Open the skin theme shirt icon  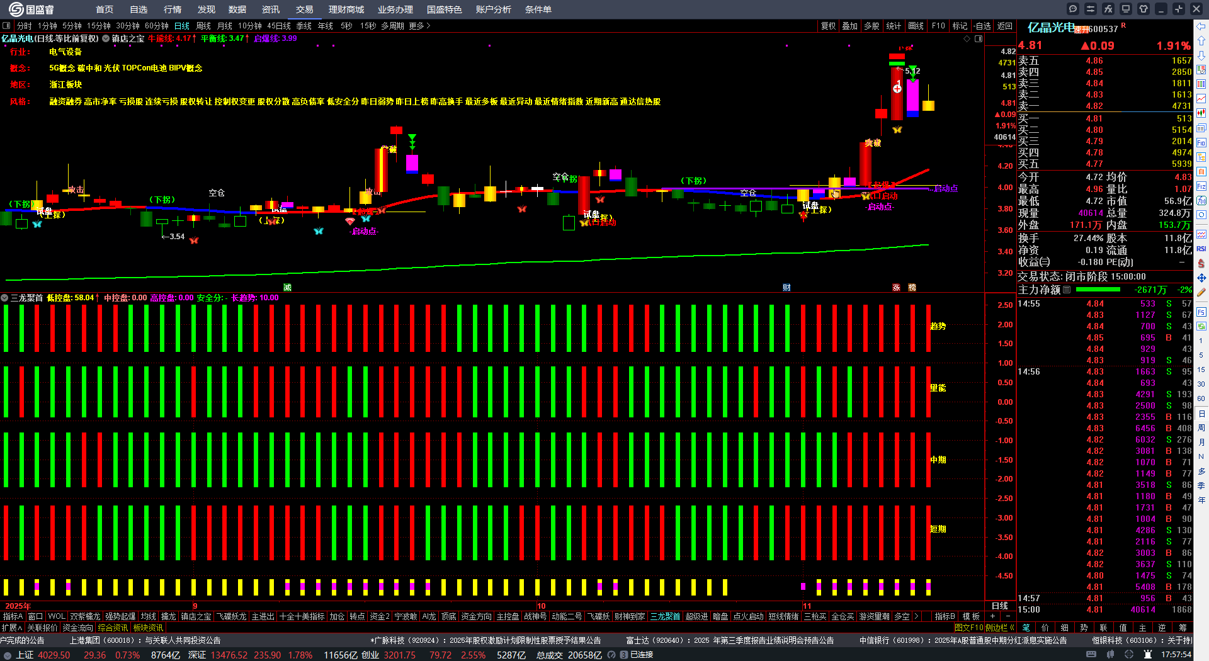[x=1144, y=9]
